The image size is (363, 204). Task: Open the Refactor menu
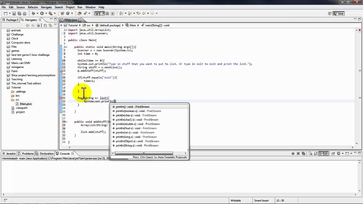[x=33, y=7]
